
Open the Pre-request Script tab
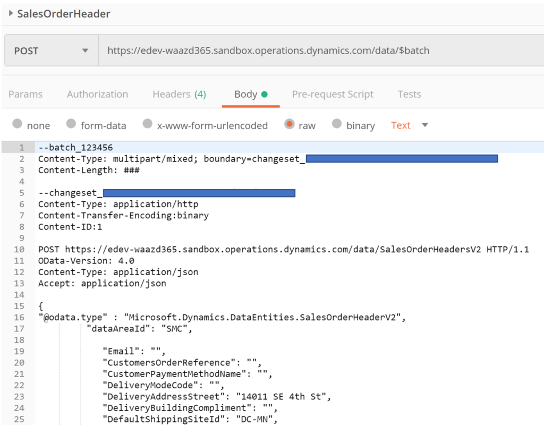click(x=333, y=95)
